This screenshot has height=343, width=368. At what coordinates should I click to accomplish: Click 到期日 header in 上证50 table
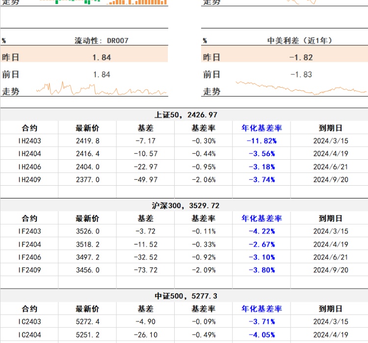(x=330, y=128)
